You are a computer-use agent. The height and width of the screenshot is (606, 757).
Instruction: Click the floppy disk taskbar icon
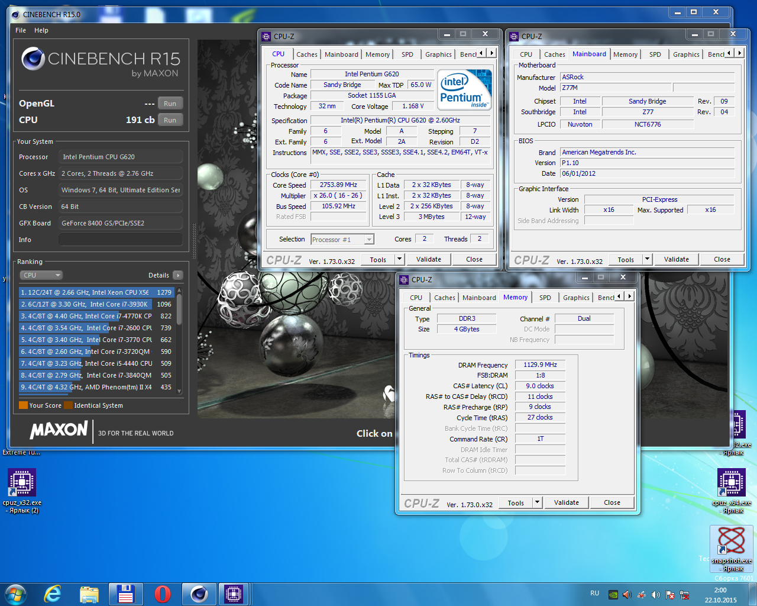(x=126, y=594)
